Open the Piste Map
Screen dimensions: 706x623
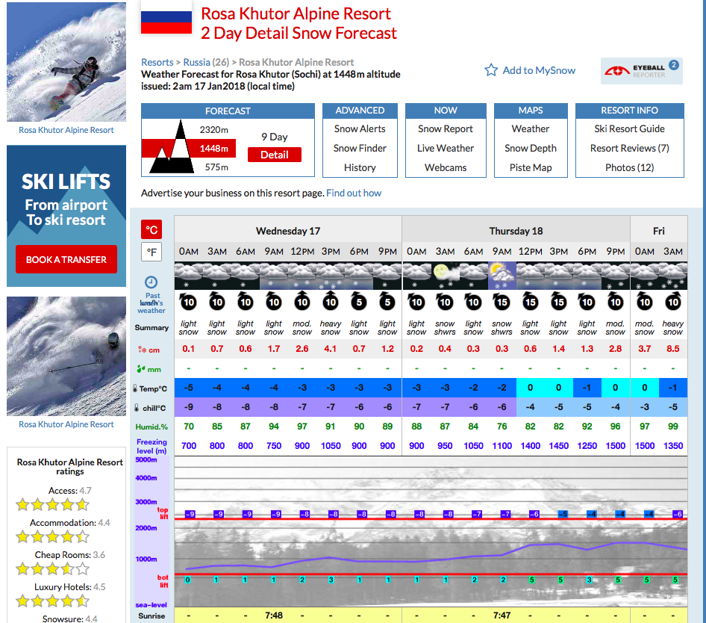point(531,167)
